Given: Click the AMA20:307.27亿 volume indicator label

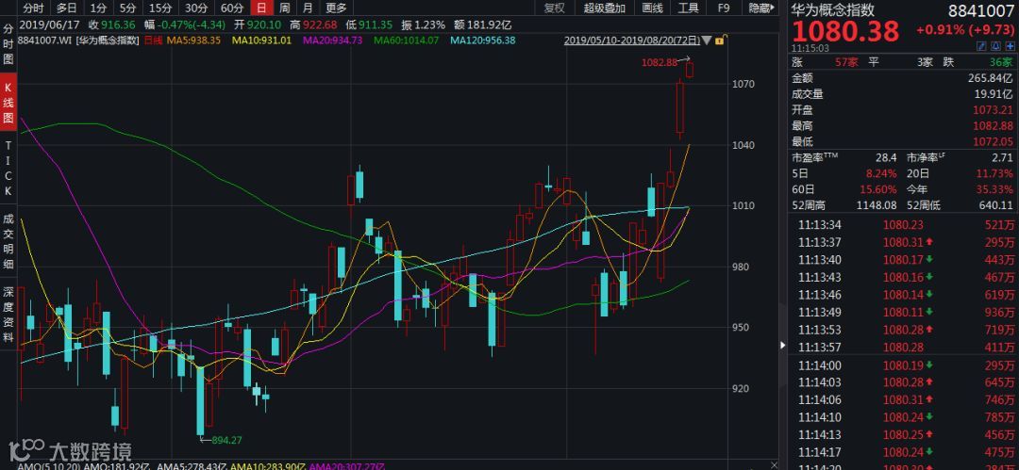Looking at the screenshot, I should pyautogui.click(x=346, y=466).
